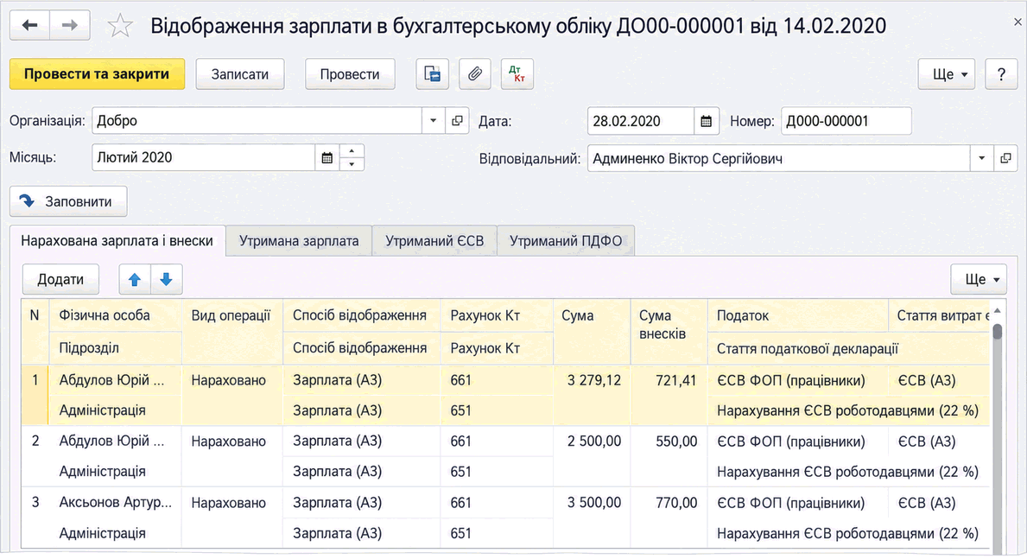Image resolution: width=1027 pixels, height=559 pixels.
Task: Open attached files via the paperclip icon
Action: (475, 74)
